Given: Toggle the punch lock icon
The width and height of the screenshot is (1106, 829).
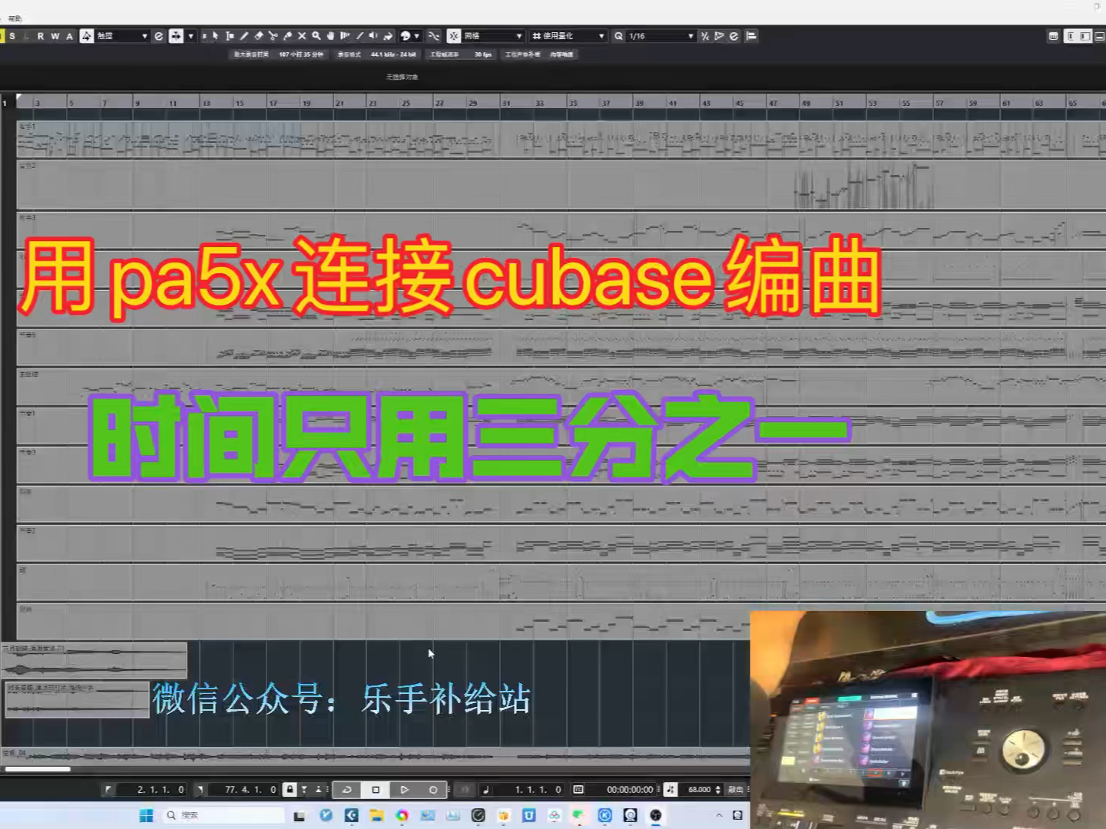Looking at the screenshot, I should (290, 790).
